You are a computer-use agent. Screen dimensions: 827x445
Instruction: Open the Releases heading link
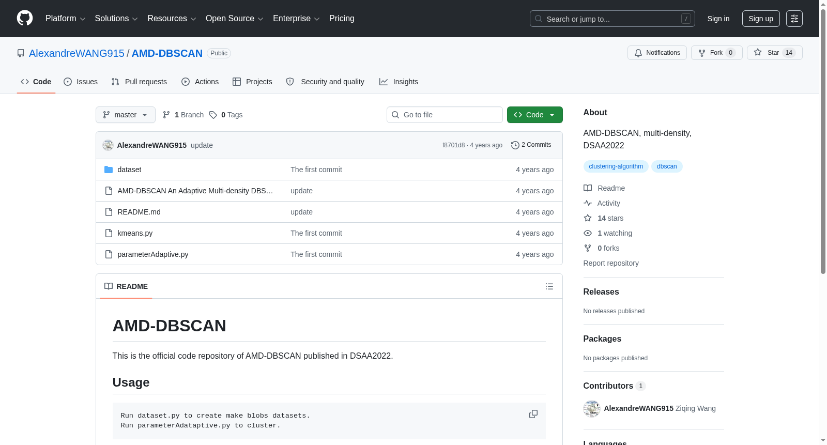click(601, 292)
